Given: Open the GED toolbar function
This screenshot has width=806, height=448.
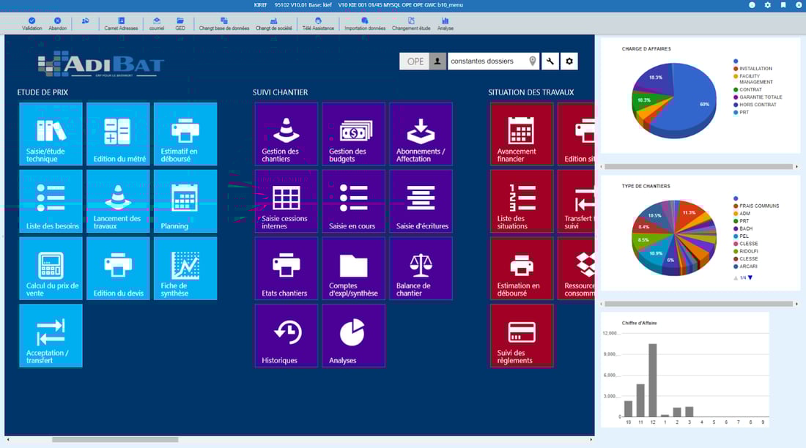Looking at the screenshot, I should 181,23.
